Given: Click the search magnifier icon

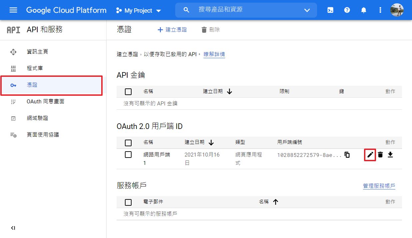Looking at the screenshot, I should 187,10.
